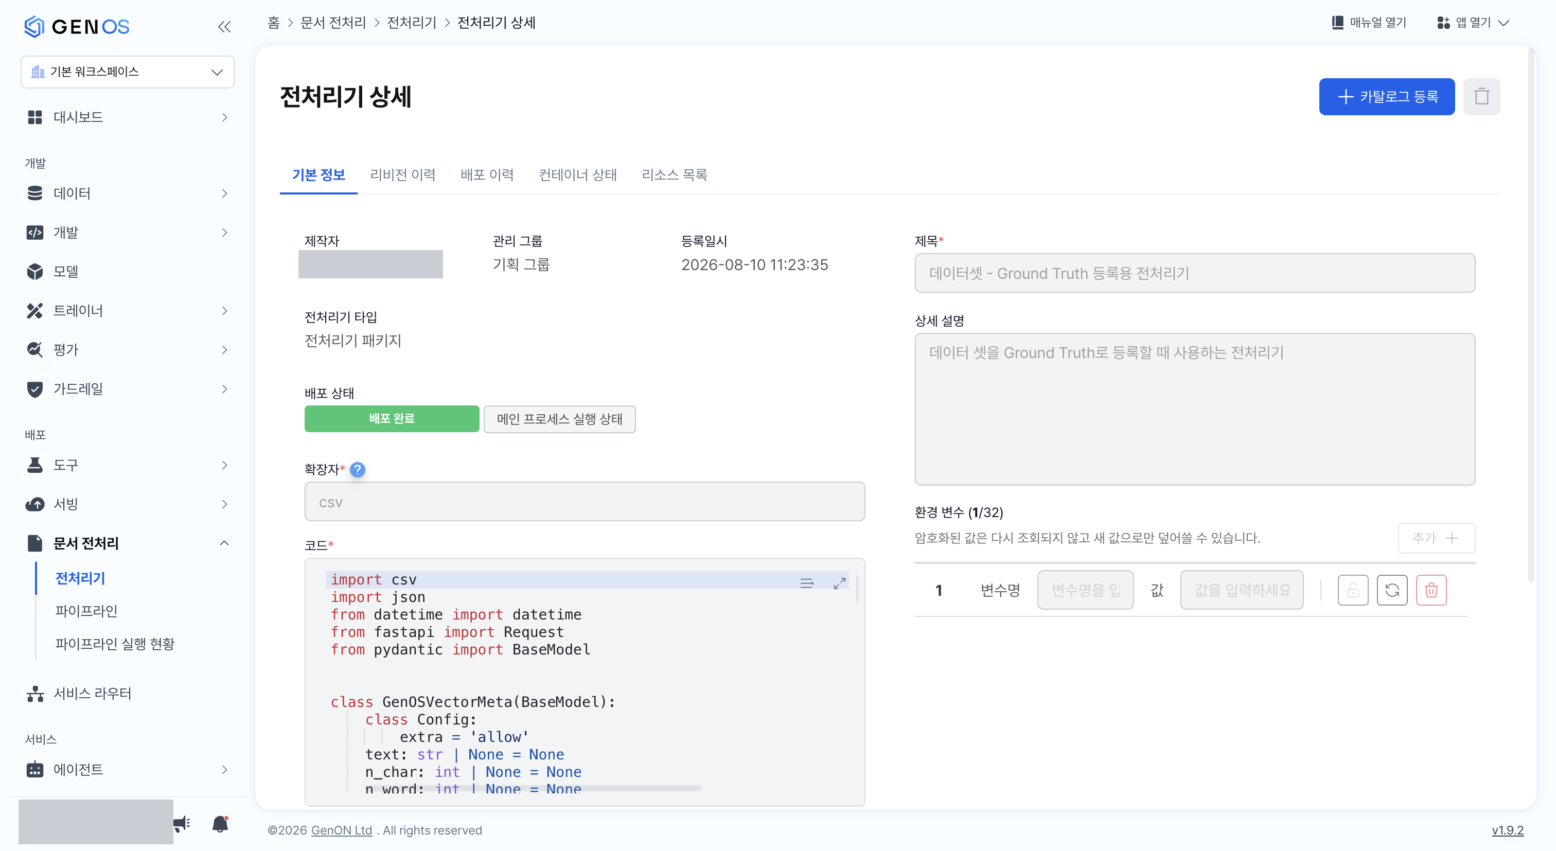
Task: Open the 대시보드 sidebar item
Action: [x=127, y=117]
